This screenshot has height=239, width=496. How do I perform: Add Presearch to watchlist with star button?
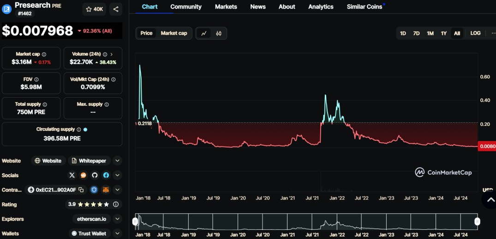pyautogui.click(x=94, y=9)
